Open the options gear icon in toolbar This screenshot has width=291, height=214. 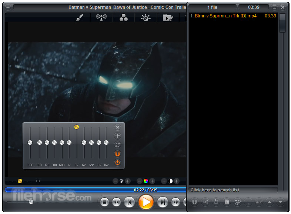pos(146,18)
